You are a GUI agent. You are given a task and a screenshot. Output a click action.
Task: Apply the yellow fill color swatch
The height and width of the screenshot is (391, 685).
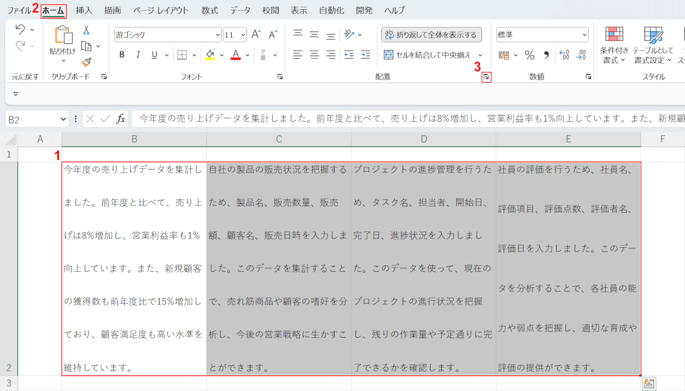click(210, 55)
